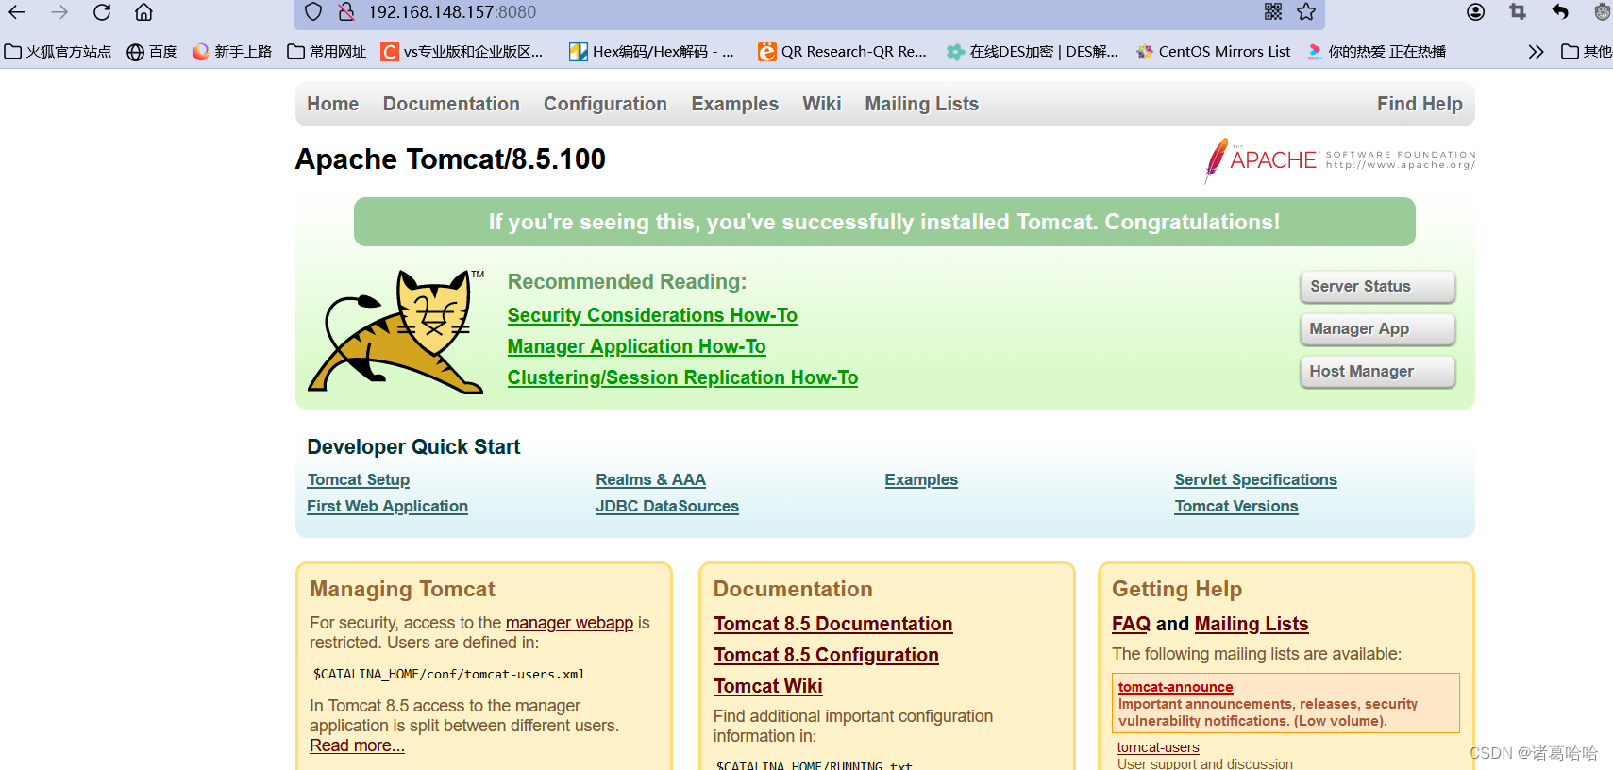The image size is (1613, 770).
Task: Click the Server Status button
Action: [x=1377, y=287]
